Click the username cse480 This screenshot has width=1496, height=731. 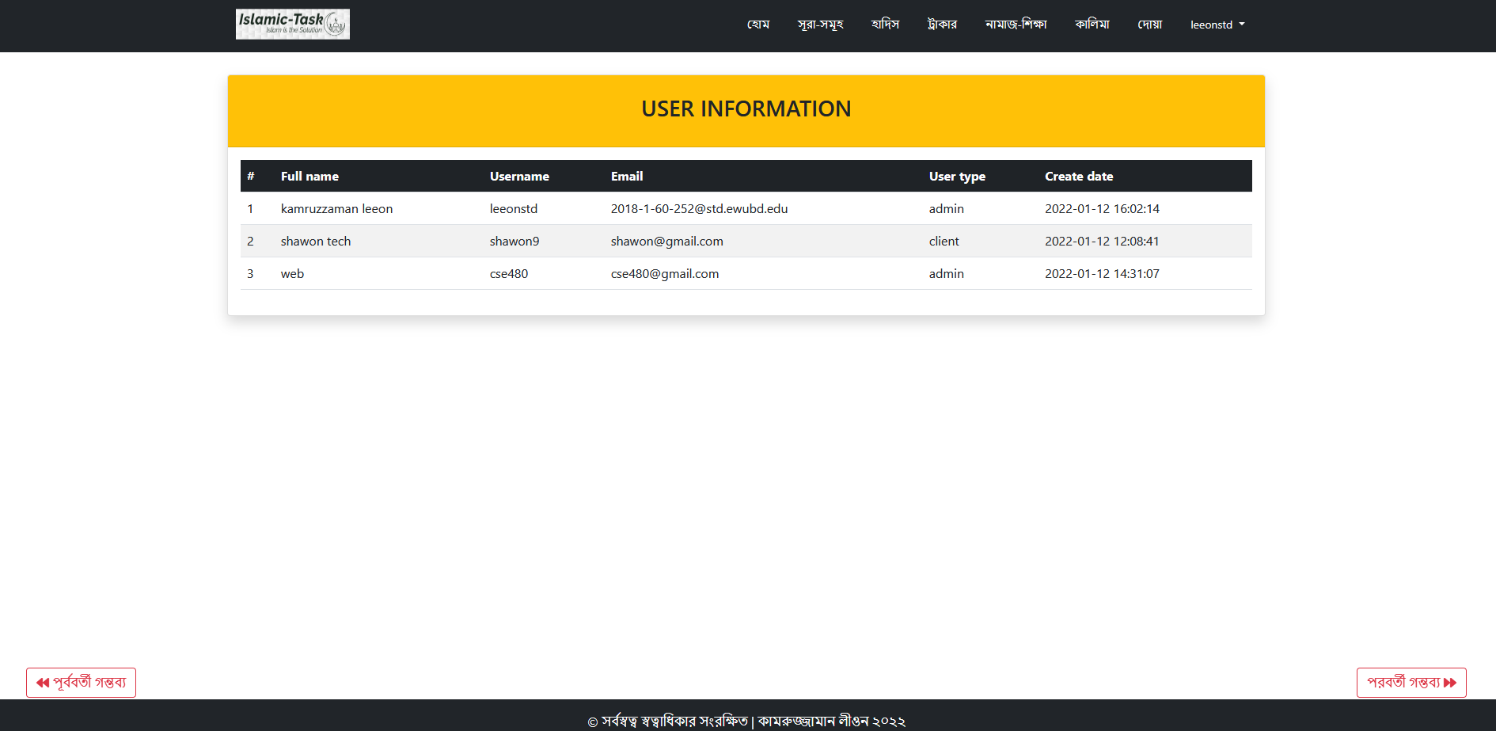[x=508, y=274]
